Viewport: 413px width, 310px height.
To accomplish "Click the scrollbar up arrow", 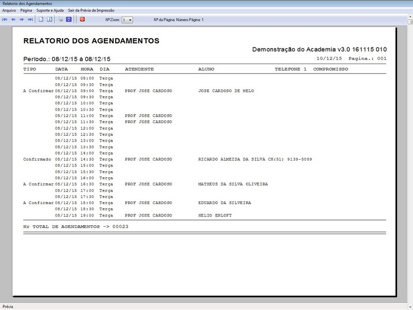I will coord(410,17).
